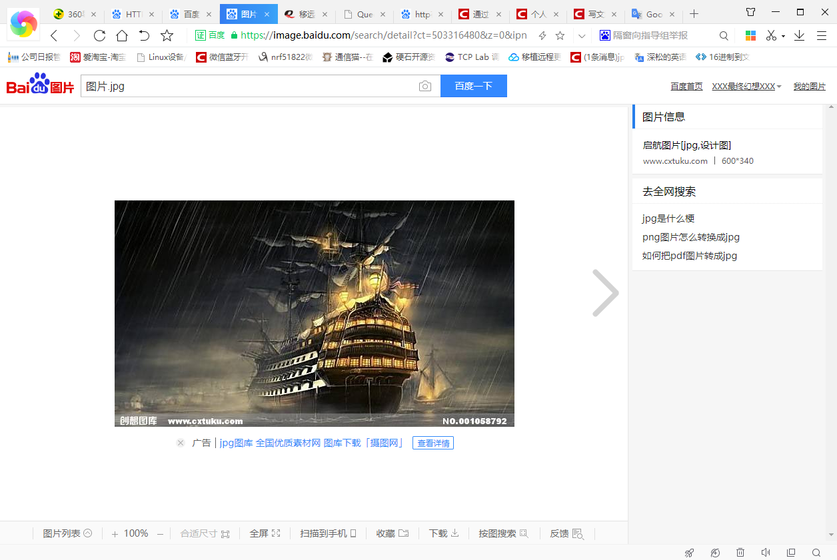Image resolution: width=837 pixels, height=560 pixels.
Task: Click the scissors screenshot tool icon
Action: pyautogui.click(x=772, y=36)
